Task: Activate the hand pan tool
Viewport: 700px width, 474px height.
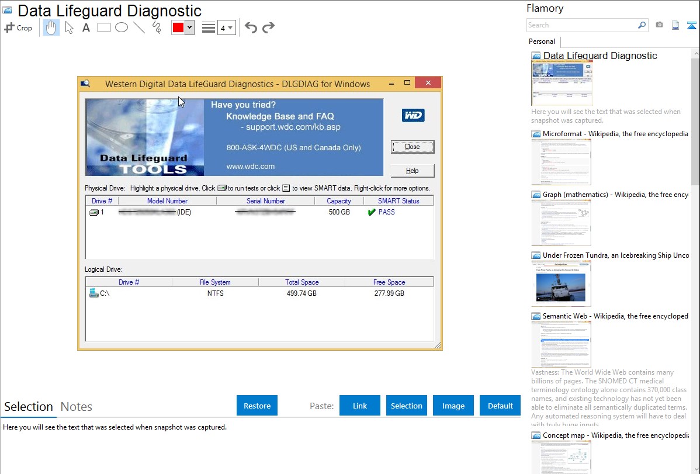Action: [x=51, y=27]
